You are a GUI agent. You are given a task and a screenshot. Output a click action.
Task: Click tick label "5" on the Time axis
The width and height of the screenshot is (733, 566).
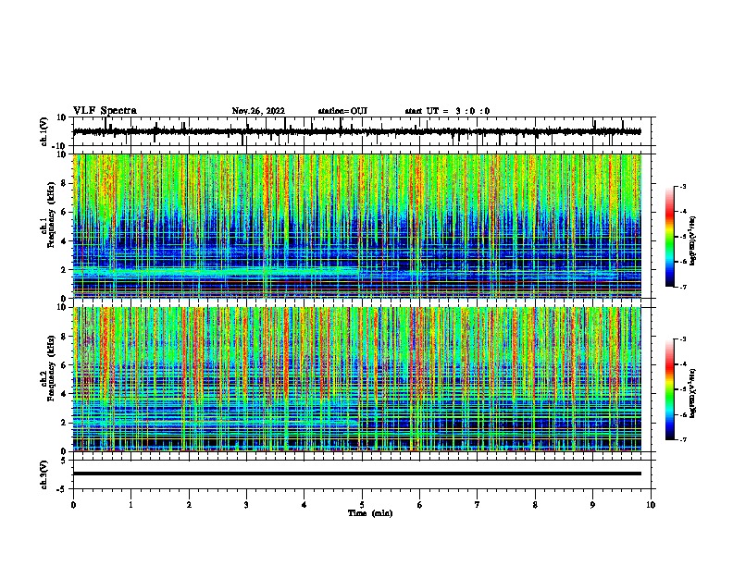(362, 505)
